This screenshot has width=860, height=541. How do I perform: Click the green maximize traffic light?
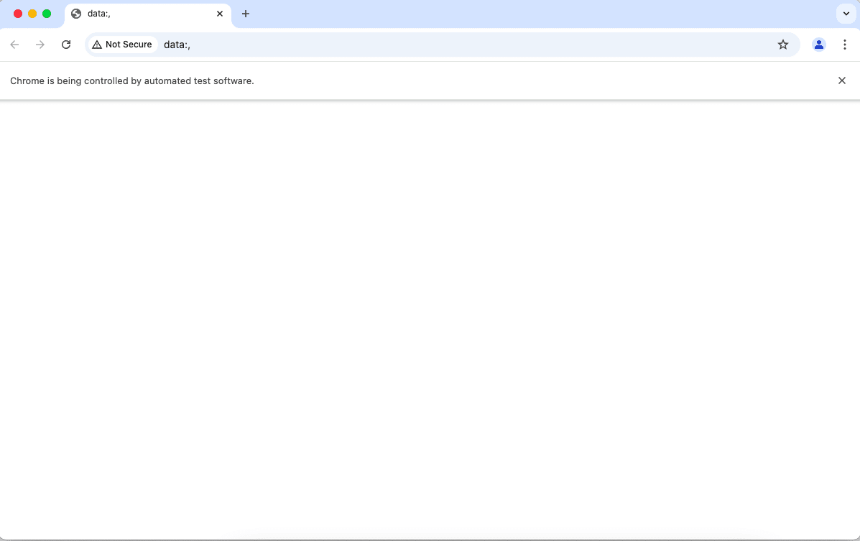coord(46,13)
